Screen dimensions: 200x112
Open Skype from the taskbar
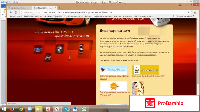pos(66,109)
